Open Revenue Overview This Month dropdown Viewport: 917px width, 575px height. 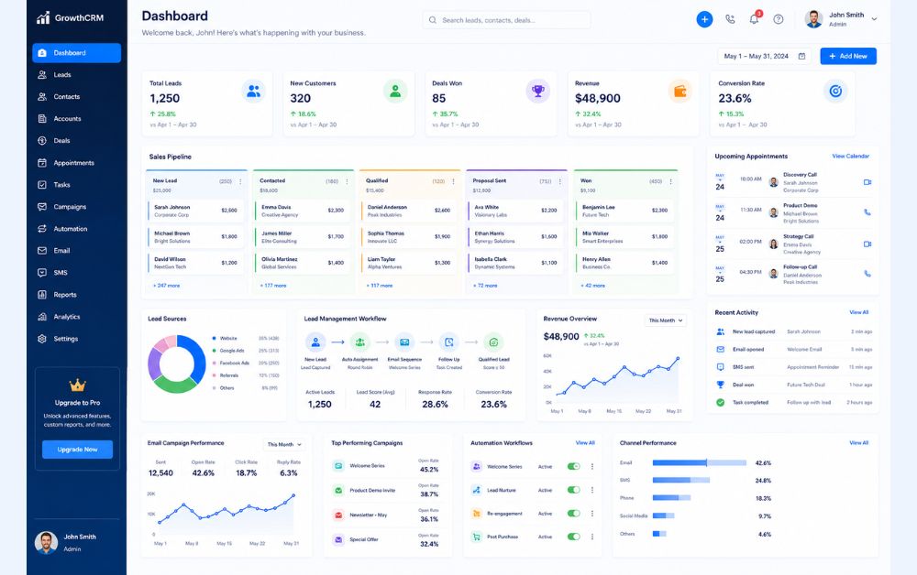click(666, 320)
